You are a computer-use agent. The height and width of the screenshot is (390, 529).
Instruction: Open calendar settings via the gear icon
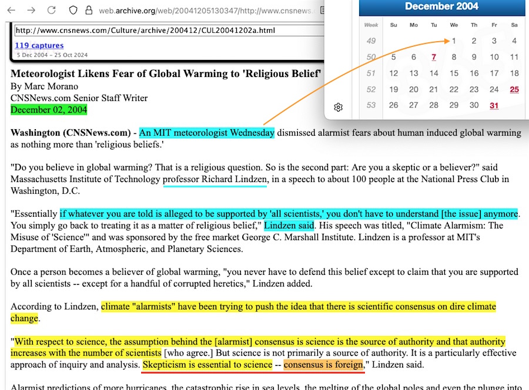pyautogui.click(x=338, y=107)
